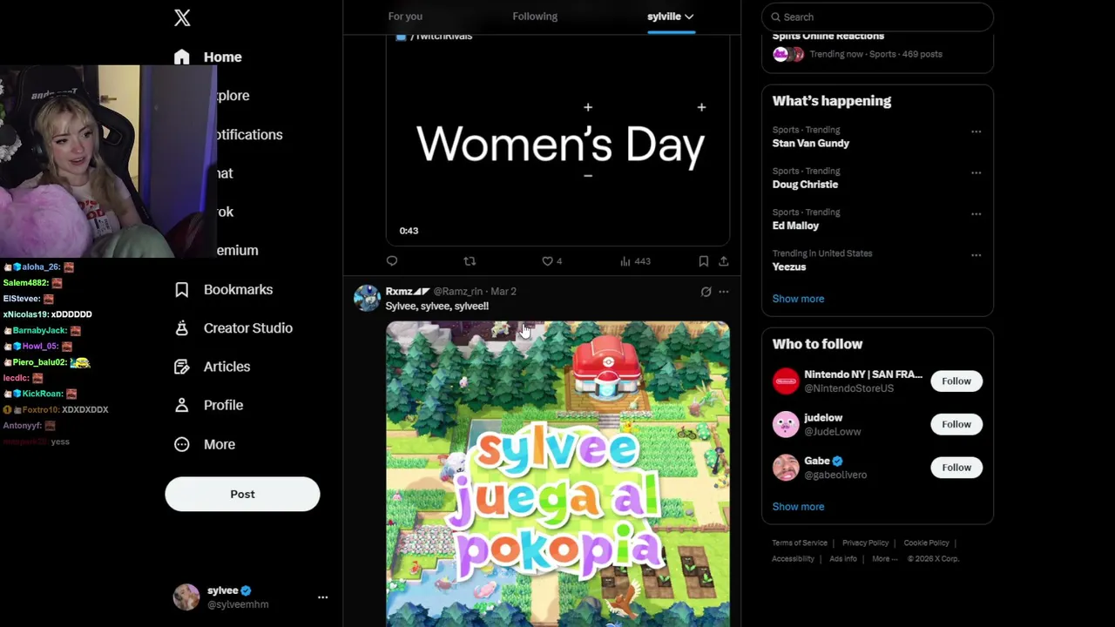Follow judelow account
The width and height of the screenshot is (1115, 627).
[956, 424]
